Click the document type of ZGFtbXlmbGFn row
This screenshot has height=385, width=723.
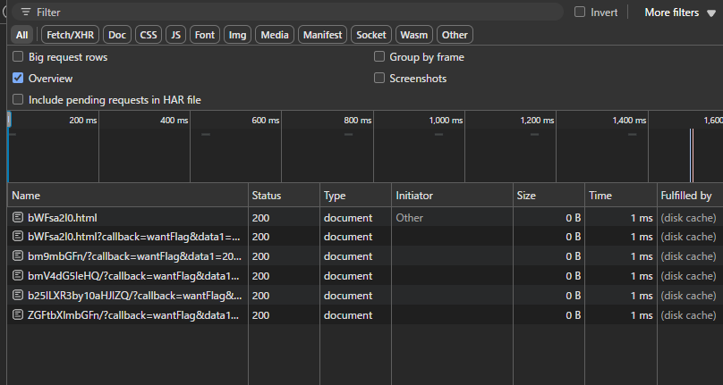coord(348,315)
